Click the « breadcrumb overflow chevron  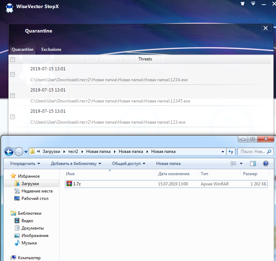(x=39, y=151)
